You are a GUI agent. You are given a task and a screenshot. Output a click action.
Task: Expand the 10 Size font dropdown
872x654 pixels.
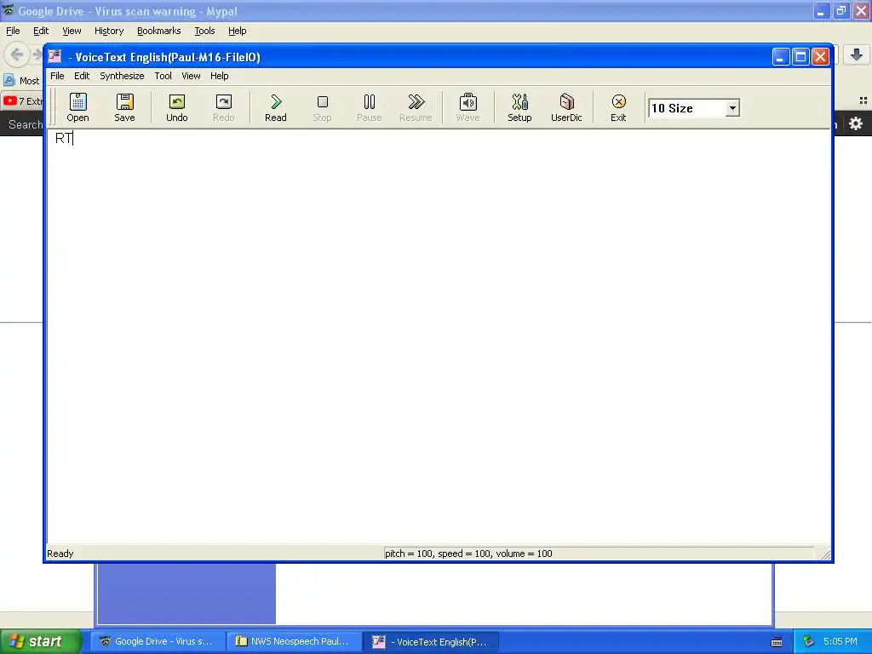point(732,108)
